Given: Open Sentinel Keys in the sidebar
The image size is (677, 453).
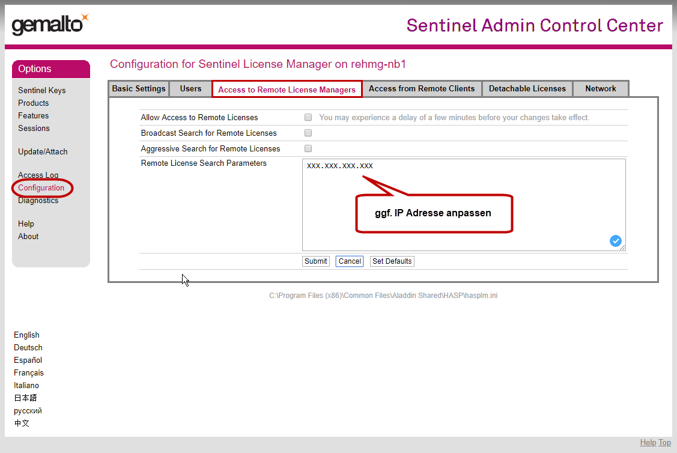Looking at the screenshot, I should [42, 91].
